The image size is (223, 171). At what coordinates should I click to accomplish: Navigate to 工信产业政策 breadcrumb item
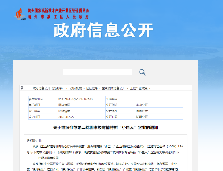pyautogui.click(x=139, y=88)
